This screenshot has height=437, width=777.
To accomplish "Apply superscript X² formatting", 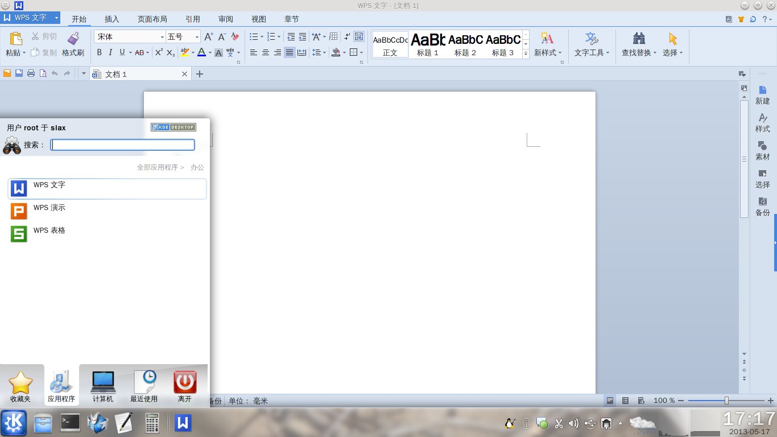I will tap(159, 52).
